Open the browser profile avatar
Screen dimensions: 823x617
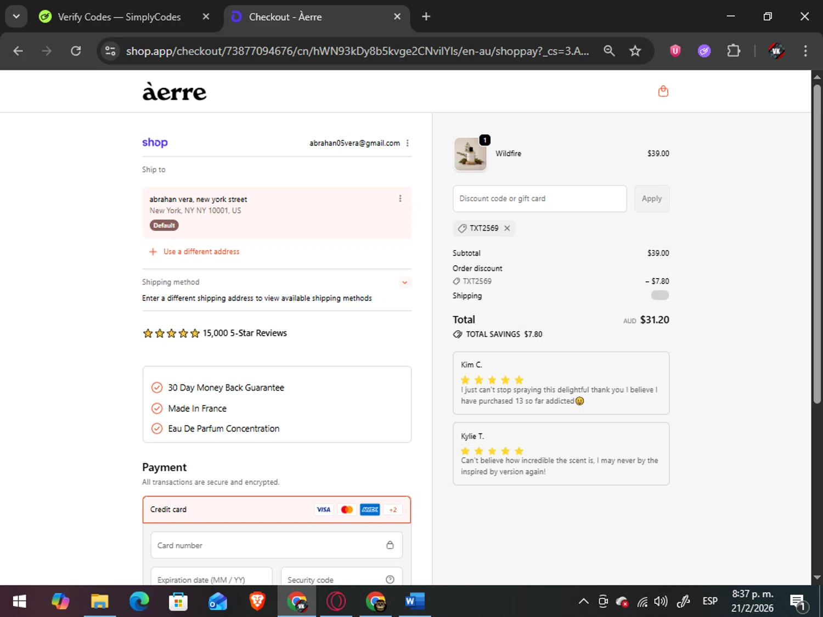776,51
